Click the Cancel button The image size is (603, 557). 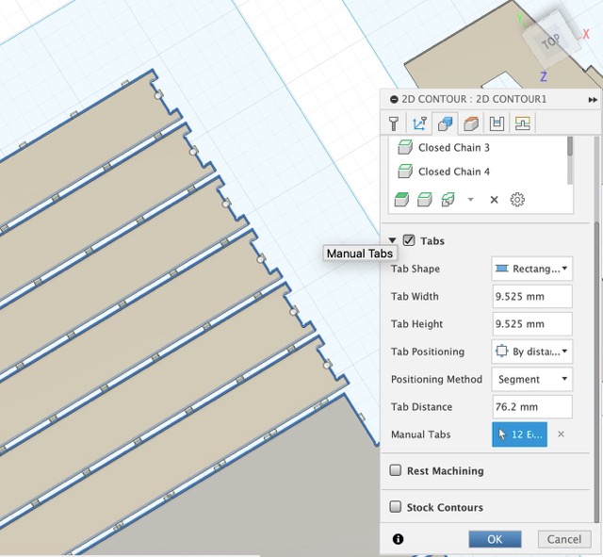(x=564, y=539)
